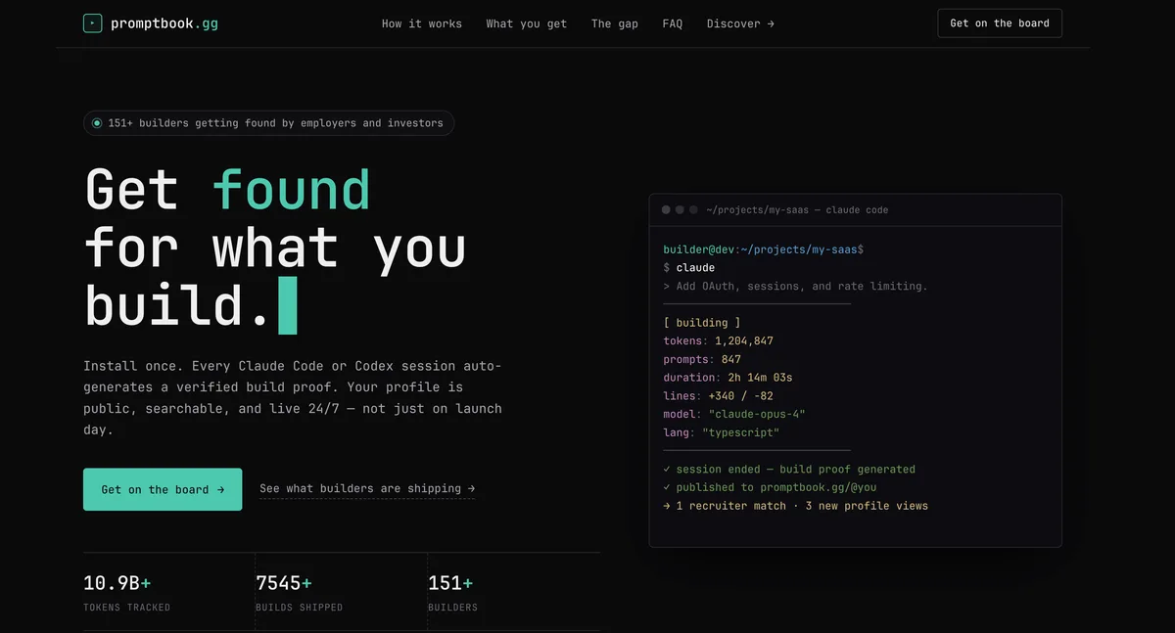Open the What you get nav item
This screenshot has width=1175, height=633.
tap(527, 23)
